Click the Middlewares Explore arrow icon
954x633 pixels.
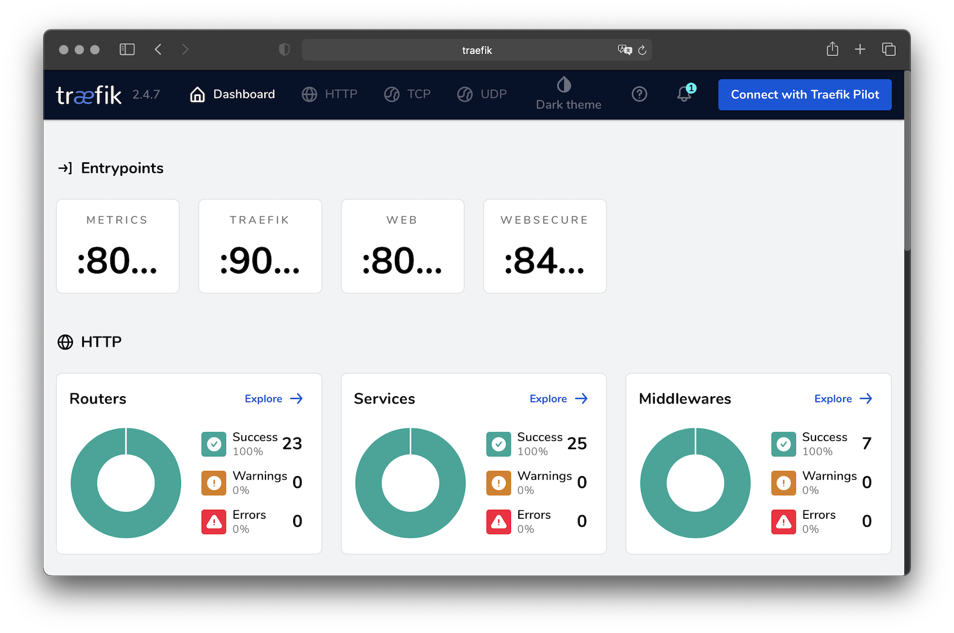click(x=866, y=399)
